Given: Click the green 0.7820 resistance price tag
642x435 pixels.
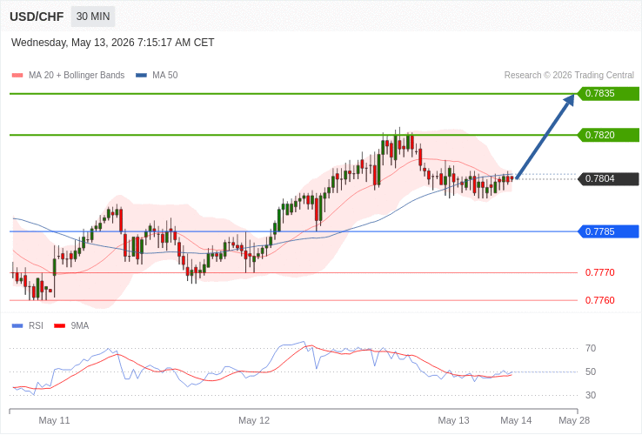Looking at the screenshot, I should [608, 135].
